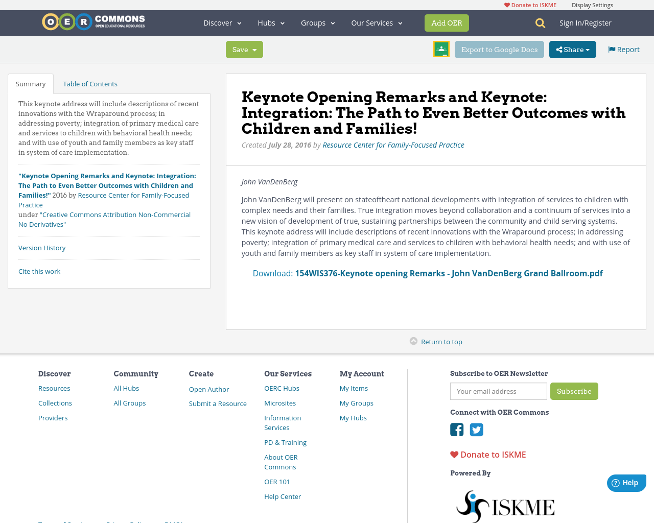Viewport: 654px width, 523px height.
Task: Open the OER Commons Facebook page icon
Action: 457,430
